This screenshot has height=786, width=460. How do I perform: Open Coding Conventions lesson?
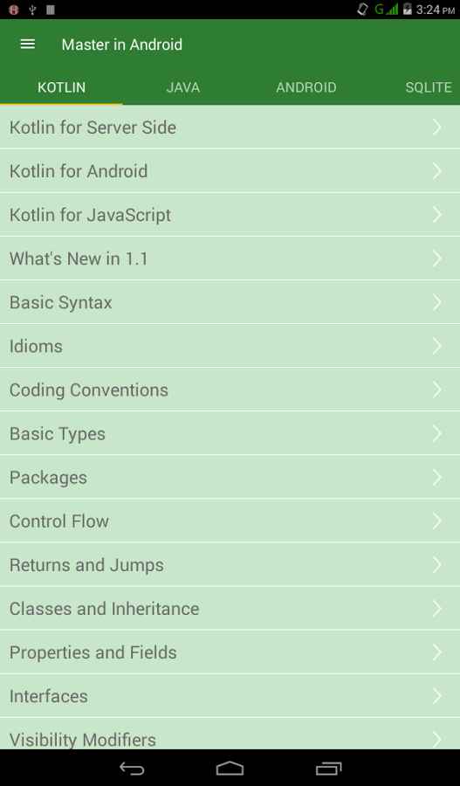(230, 390)
